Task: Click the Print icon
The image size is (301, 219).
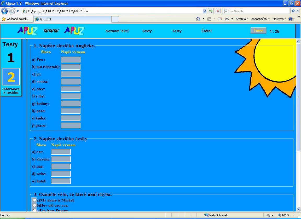Action: pos(227,19)
